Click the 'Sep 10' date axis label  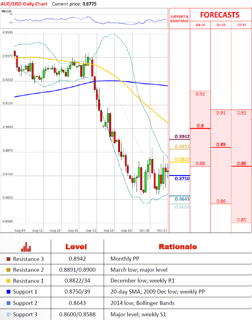(91, 230)
